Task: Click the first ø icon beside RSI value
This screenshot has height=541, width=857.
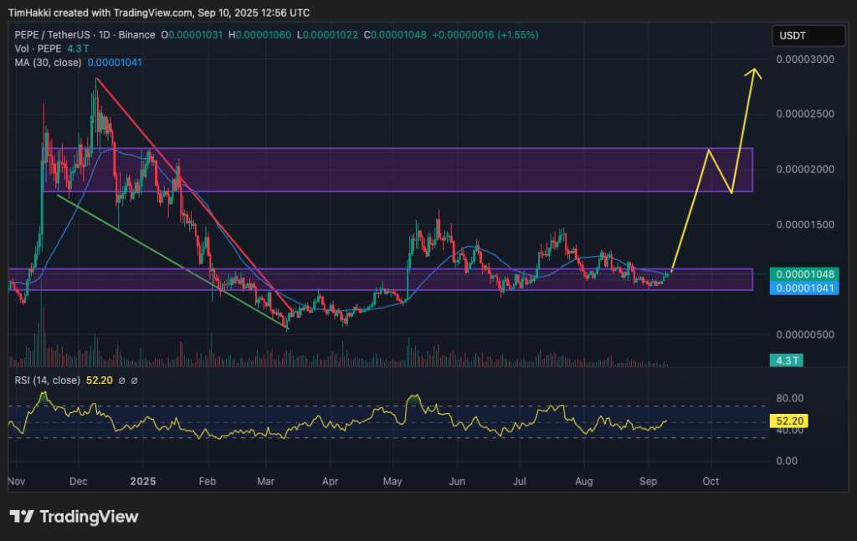Action: (122, 380)
